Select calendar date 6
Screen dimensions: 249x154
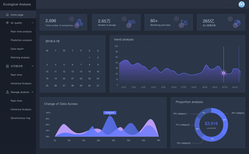72,65
